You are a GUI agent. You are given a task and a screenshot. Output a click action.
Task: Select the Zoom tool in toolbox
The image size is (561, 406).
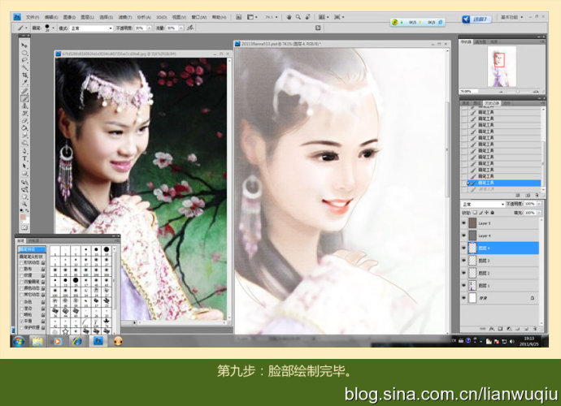[x=24, y=204]
